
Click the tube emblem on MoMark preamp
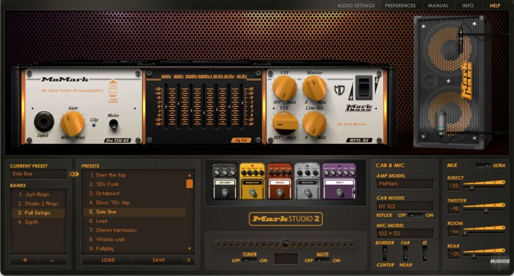pyautogui.click(x=113, y=88)
